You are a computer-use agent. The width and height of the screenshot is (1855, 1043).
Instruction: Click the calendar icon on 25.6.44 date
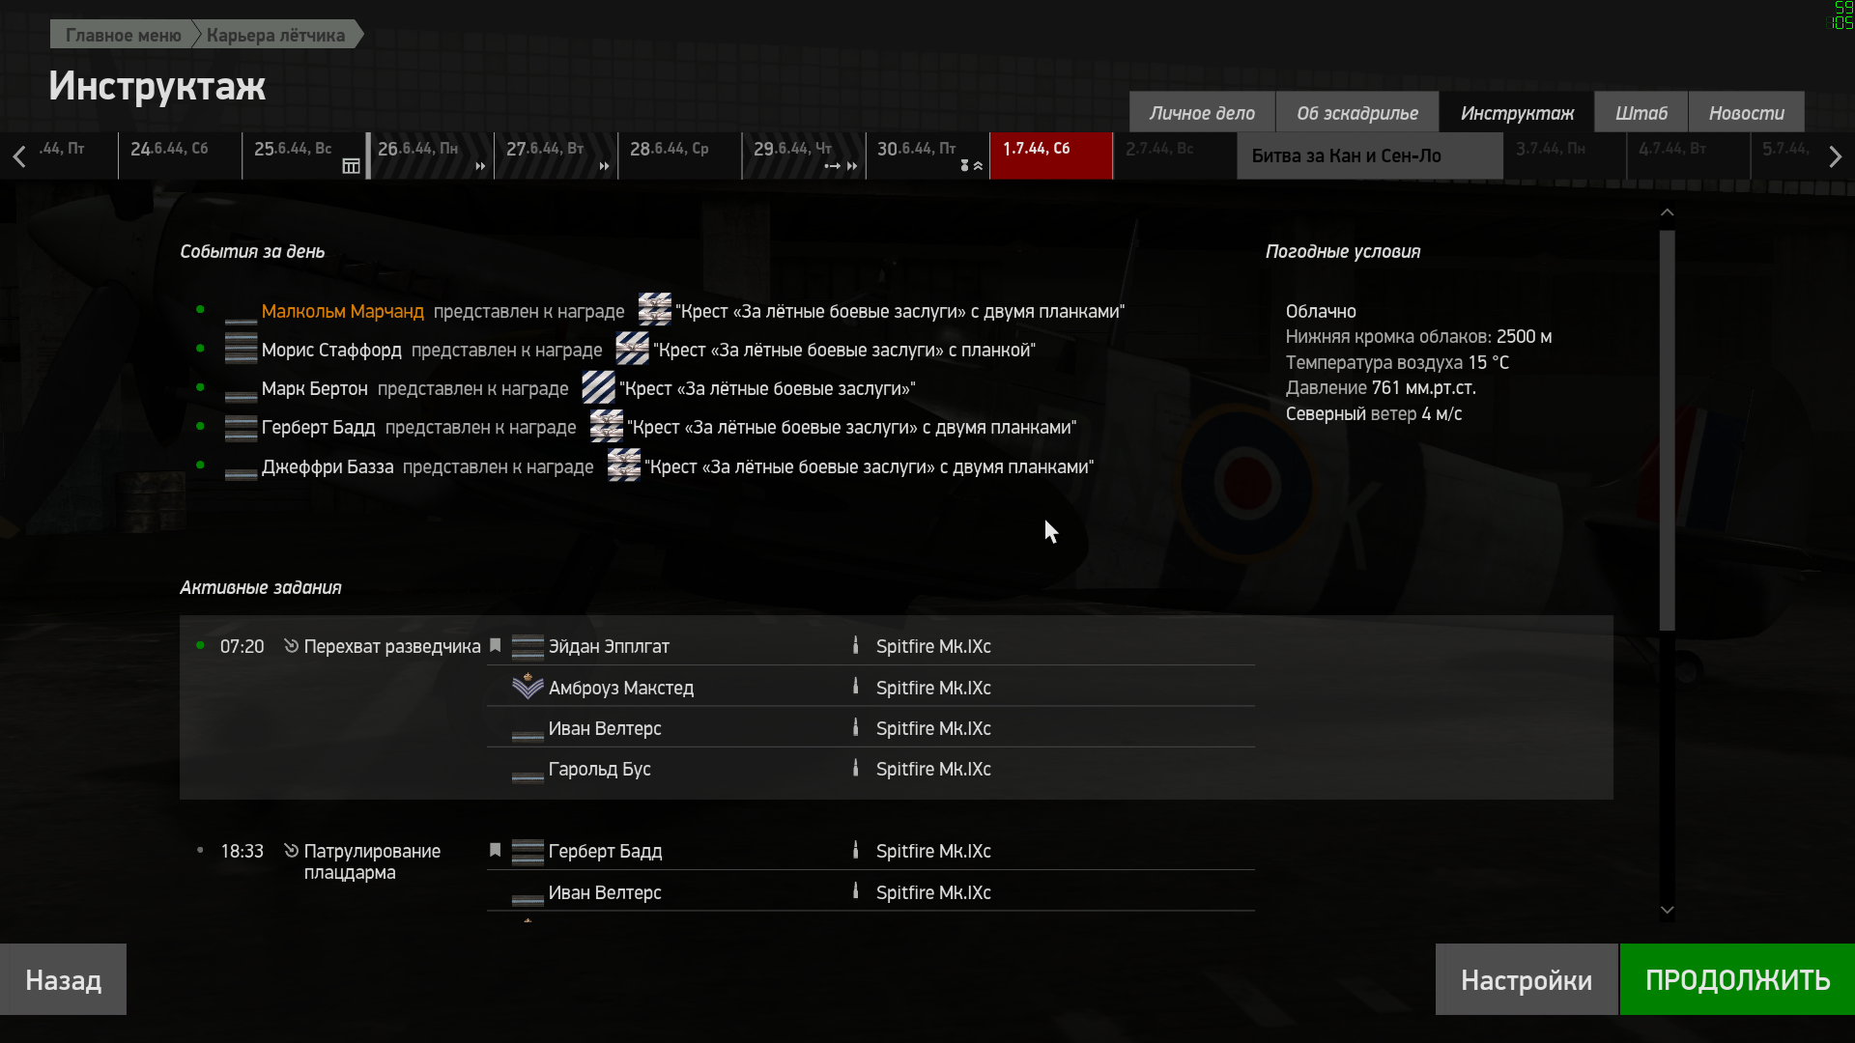coord(352,166)
